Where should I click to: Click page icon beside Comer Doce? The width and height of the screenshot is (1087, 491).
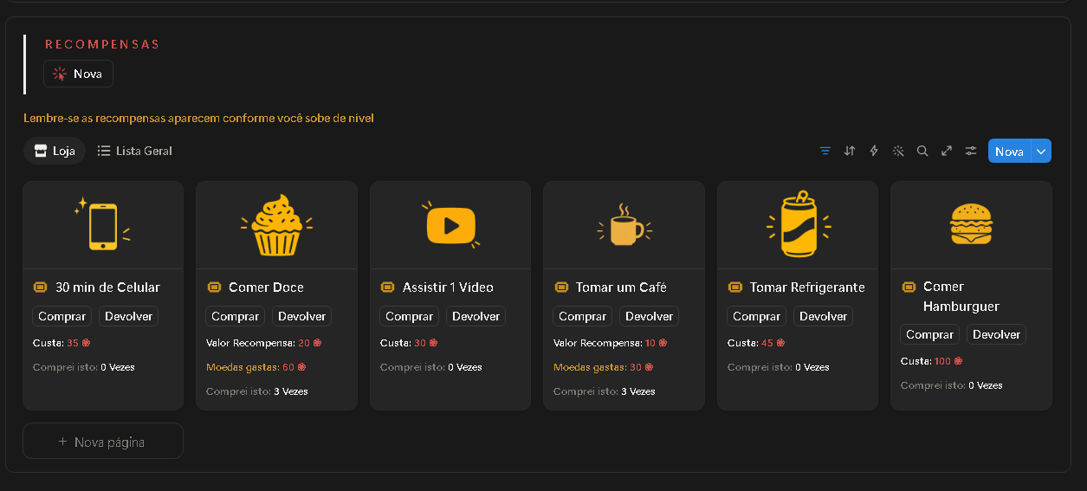[214, 287]
